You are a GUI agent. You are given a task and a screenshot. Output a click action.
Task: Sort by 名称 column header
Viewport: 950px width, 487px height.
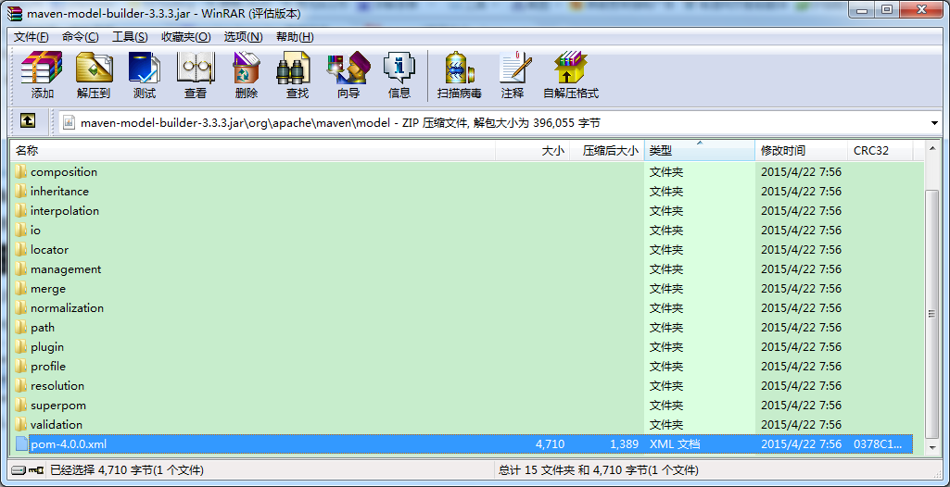[253, 151]
